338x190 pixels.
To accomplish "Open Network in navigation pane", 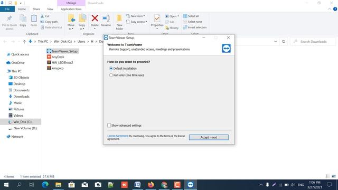I will coord(15,137).
